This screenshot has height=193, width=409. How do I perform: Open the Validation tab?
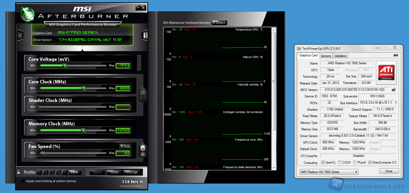pos(340,56)
